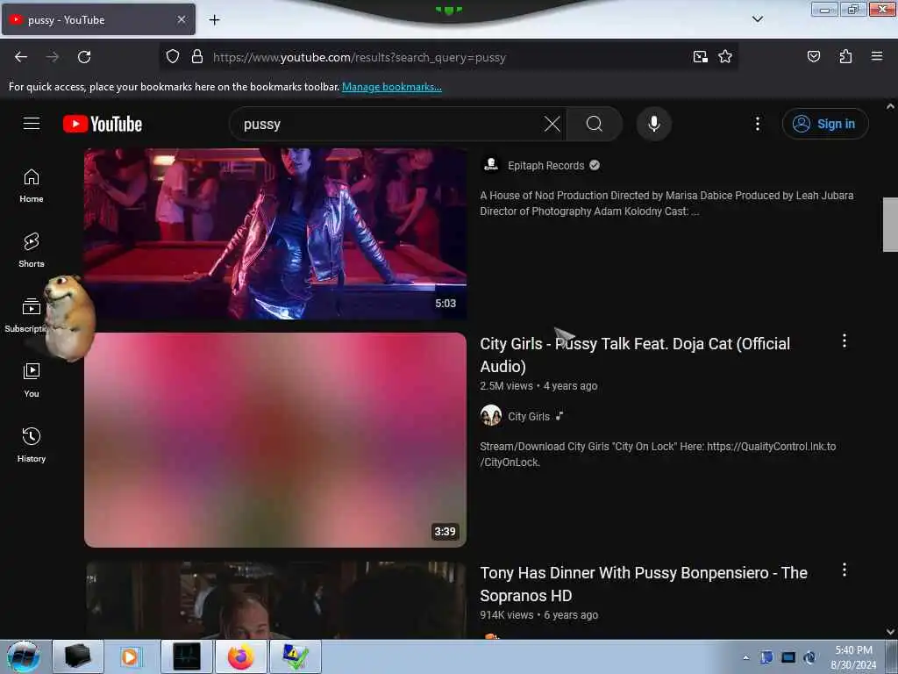Open YouTube settings three-dot menu

click(x=757, y=124)
